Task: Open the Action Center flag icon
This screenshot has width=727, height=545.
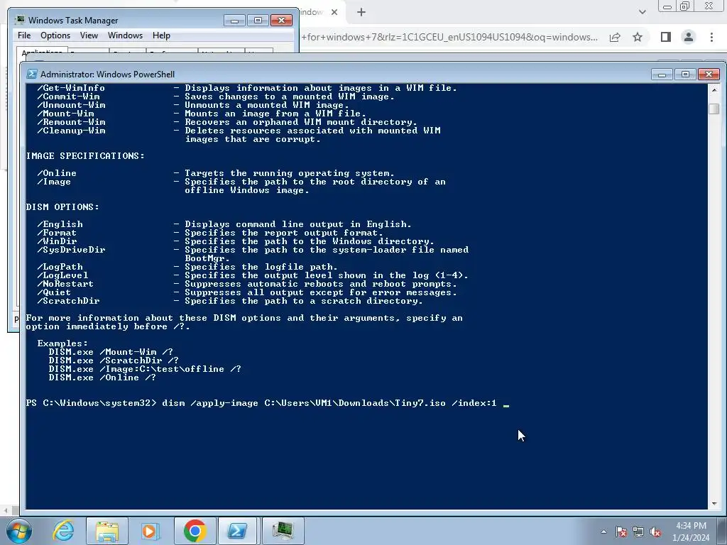Action: click(621, 532)
